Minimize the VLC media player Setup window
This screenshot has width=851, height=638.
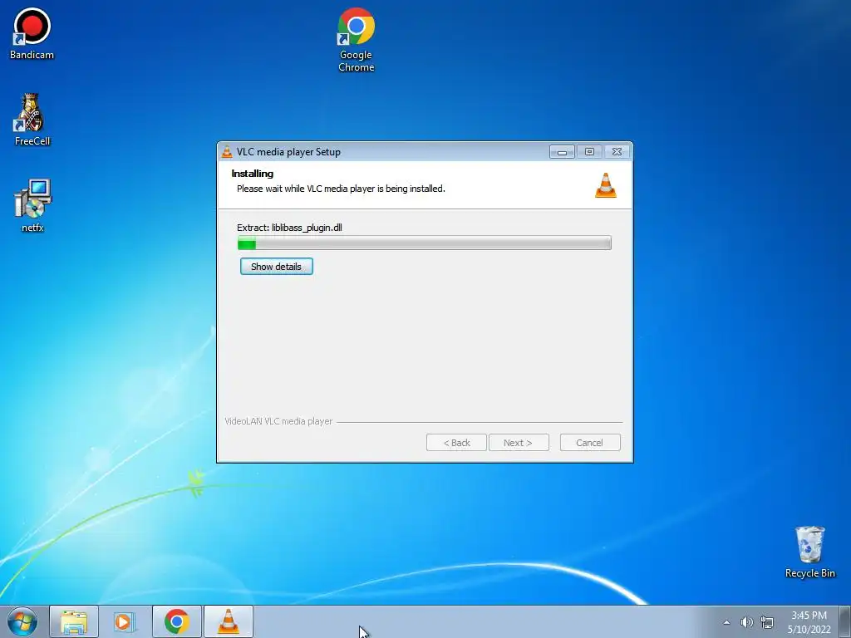(x=562, y=152)
